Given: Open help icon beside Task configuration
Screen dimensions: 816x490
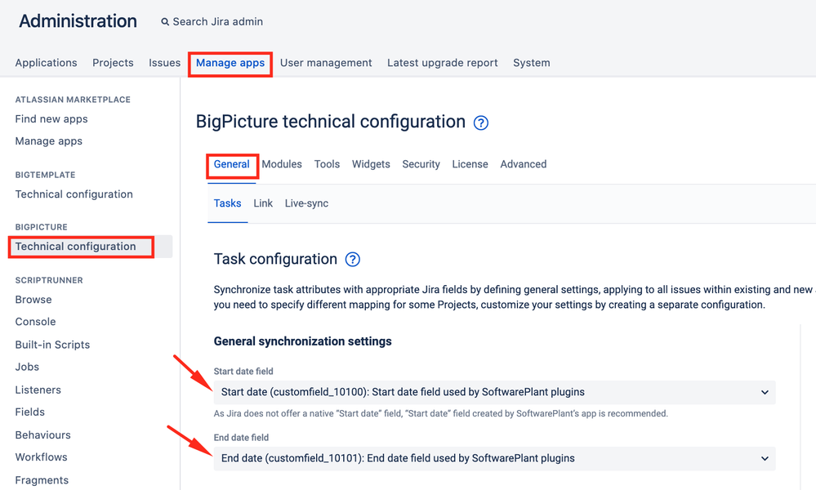Looking at the screenshot, I should point(352,259).
